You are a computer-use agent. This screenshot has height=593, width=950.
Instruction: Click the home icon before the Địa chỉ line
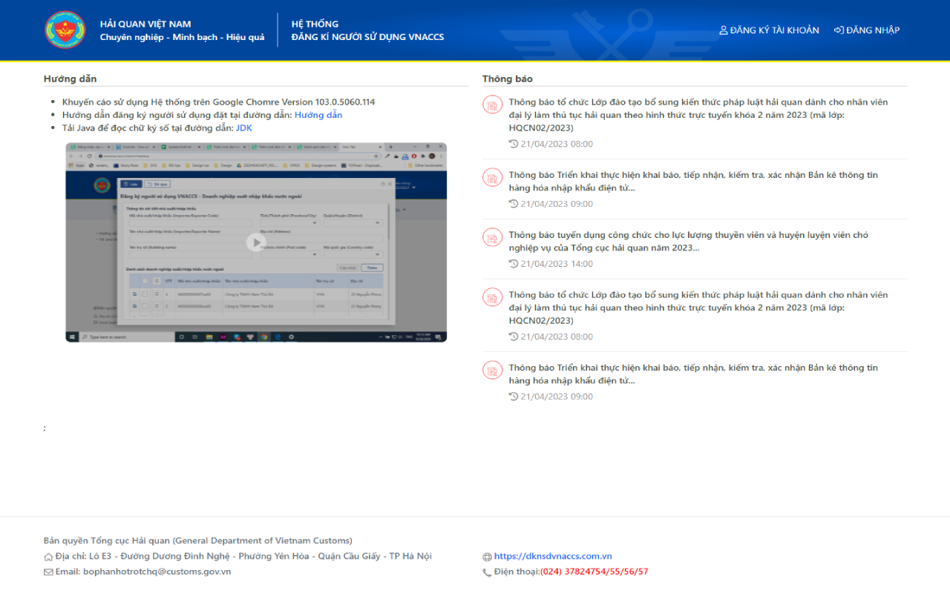click(x=49, y=556)
